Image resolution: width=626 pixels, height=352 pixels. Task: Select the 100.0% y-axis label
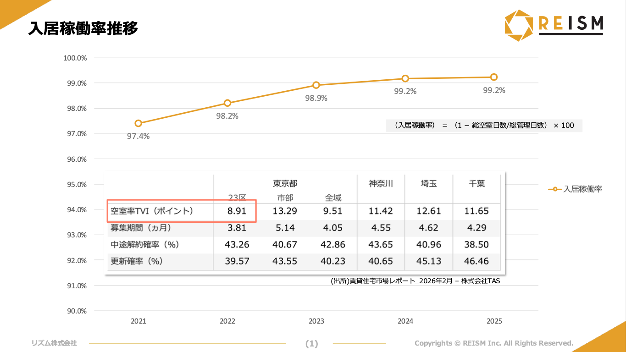tap(75, 58)
